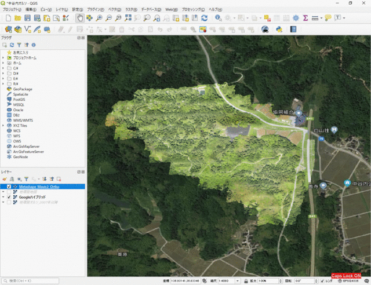Screen dimensions: 371x285
Task: Expand the XYZ Tiles node
Action: point(3,126)
